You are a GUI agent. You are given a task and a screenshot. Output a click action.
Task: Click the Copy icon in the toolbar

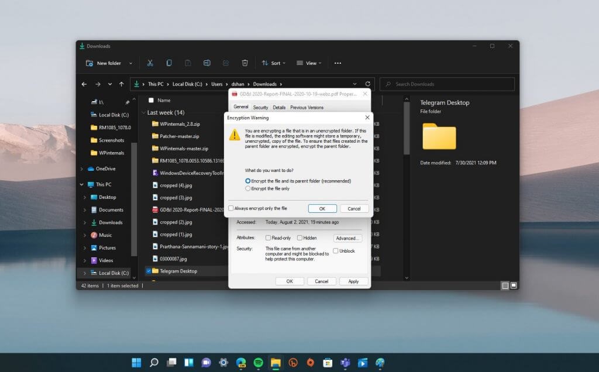click(x=168, y=63)
